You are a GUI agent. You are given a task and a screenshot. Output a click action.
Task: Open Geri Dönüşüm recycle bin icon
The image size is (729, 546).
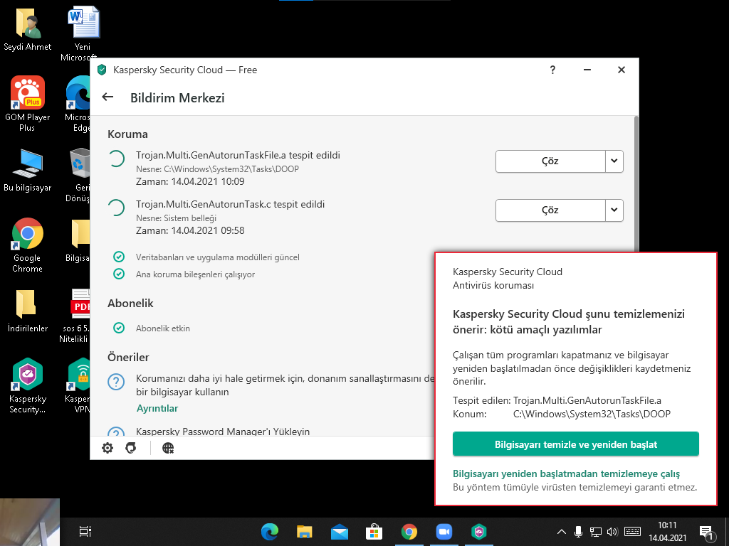click(78, 175)
